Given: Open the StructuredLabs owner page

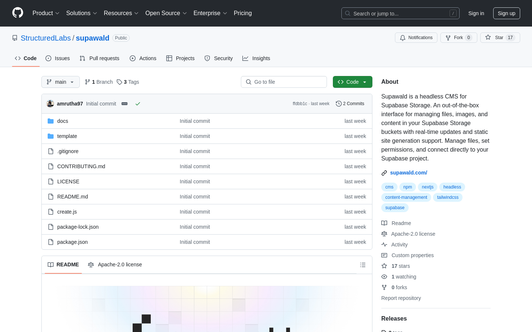Looking at the screenshot, I should (46, 38).
